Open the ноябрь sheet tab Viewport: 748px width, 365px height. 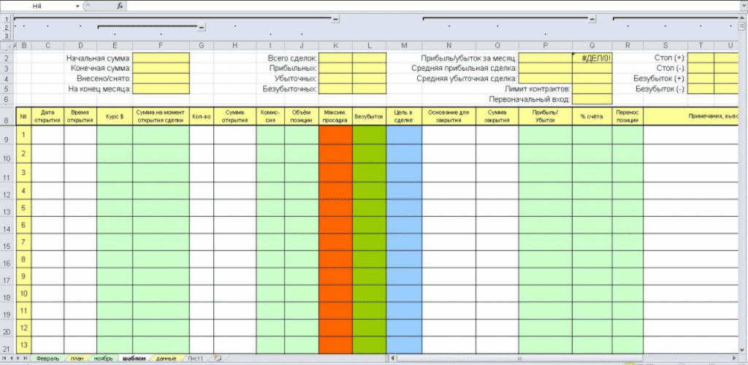click(104, 358)
